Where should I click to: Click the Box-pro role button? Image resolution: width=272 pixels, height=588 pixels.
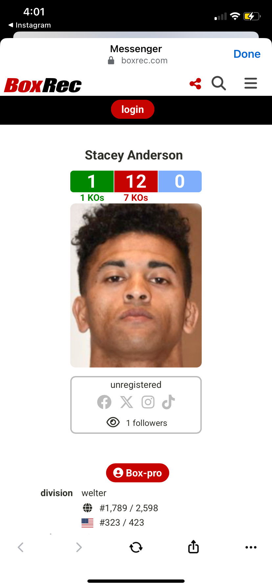click(x=138, y=473)
